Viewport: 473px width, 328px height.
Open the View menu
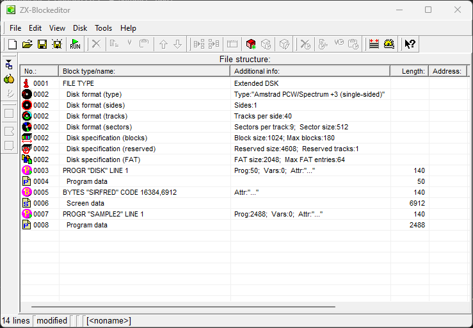[x=58, y=28]
